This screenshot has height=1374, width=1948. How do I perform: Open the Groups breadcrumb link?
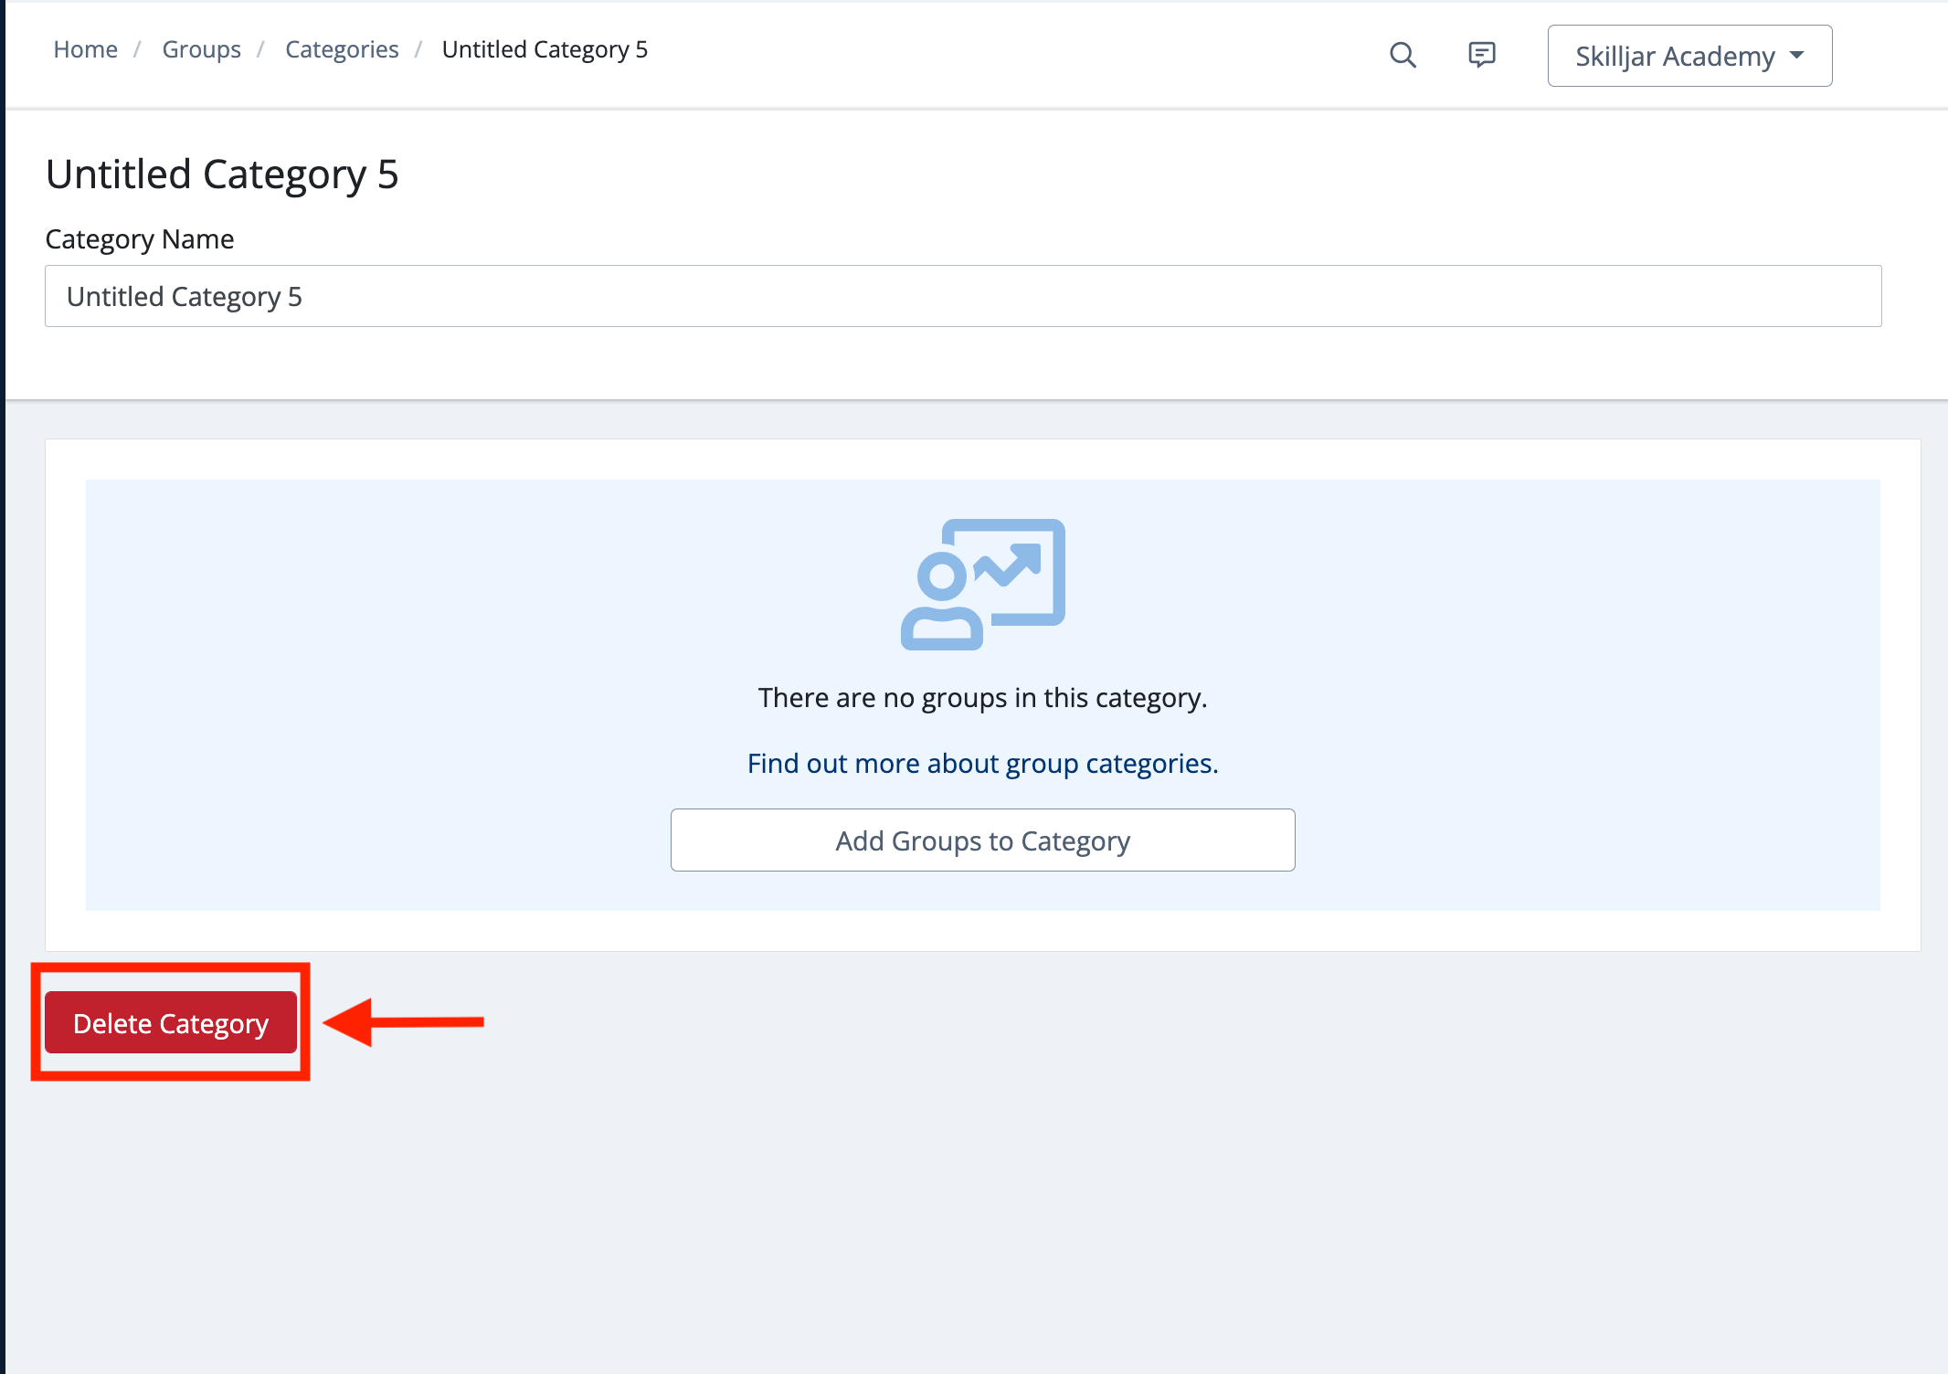coord(201,49)
